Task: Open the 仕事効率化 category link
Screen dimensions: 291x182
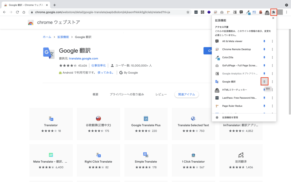Action: [99, 66]
